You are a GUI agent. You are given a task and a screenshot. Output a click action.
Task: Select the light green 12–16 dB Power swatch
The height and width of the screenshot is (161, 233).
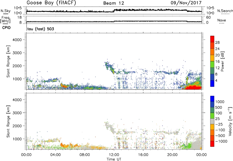click(212, 64)
